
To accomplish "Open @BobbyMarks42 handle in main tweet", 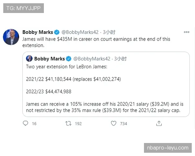I will pos(80,32).
